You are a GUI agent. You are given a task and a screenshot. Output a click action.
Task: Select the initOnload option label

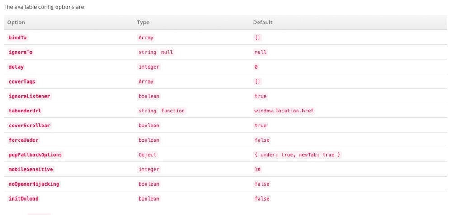pos(24,199)
